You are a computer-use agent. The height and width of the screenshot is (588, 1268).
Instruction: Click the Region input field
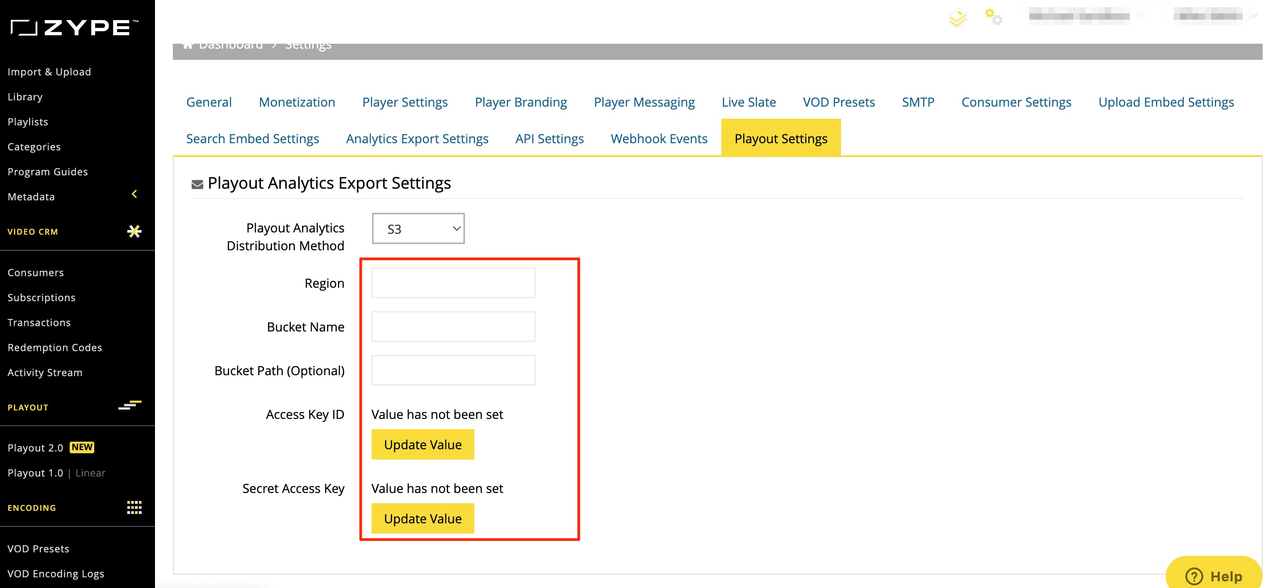[453, 283]
